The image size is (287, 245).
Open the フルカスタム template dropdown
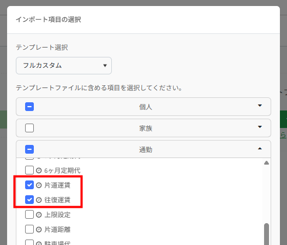(64, 66)
